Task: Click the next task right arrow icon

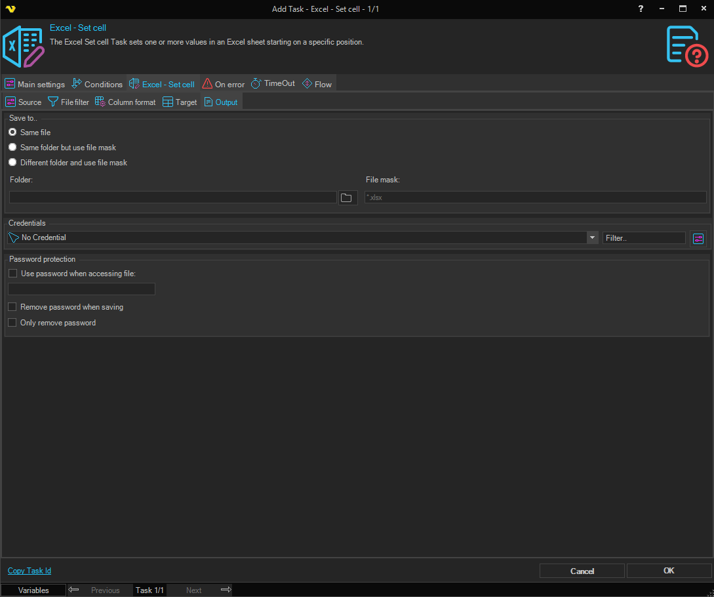Action: 226,590
